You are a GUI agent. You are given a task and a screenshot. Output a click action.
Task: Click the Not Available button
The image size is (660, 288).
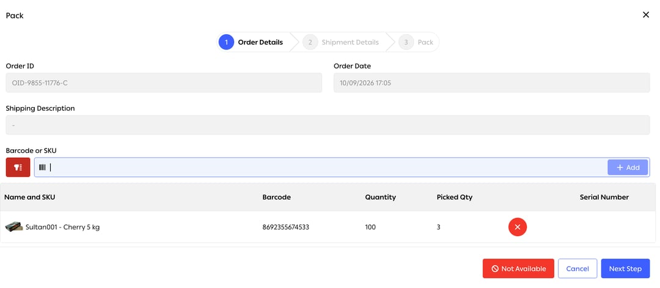[x=518, y=268]
